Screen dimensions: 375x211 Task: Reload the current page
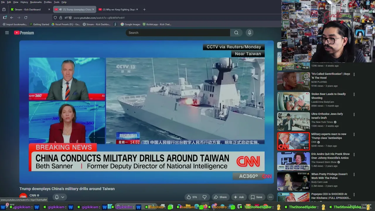click(x=26, y=18)
